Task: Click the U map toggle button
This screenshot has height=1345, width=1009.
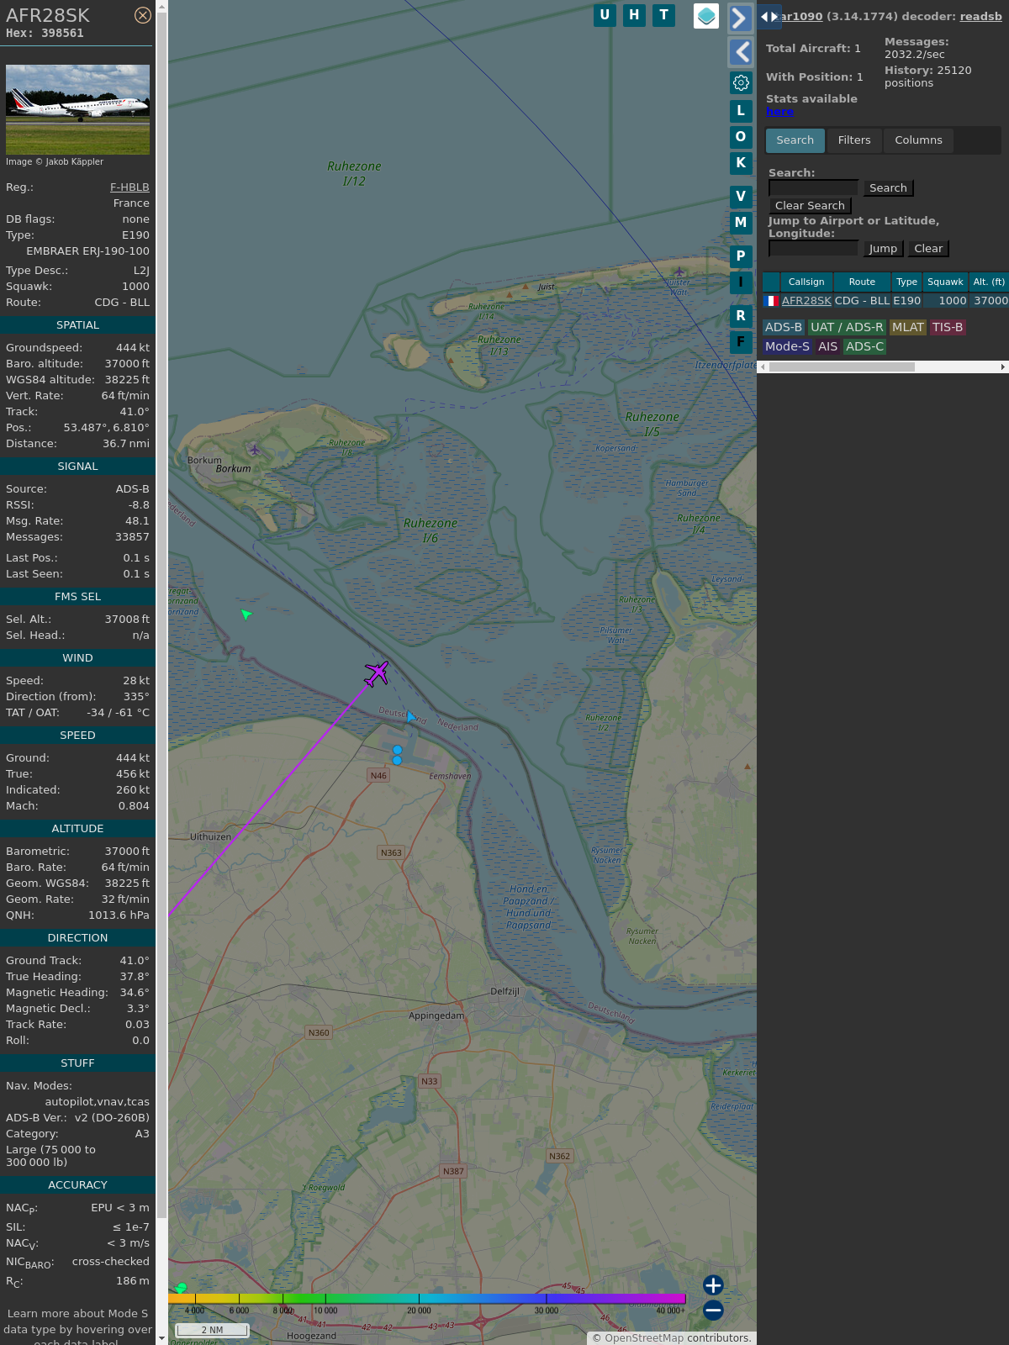Action: pos(605,15)
